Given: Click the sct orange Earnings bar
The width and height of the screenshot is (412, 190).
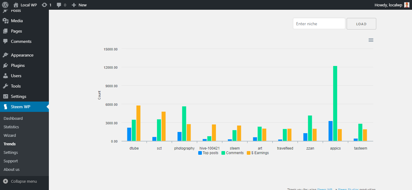Looking at the screenshot, I should click(x=163, y=126).
